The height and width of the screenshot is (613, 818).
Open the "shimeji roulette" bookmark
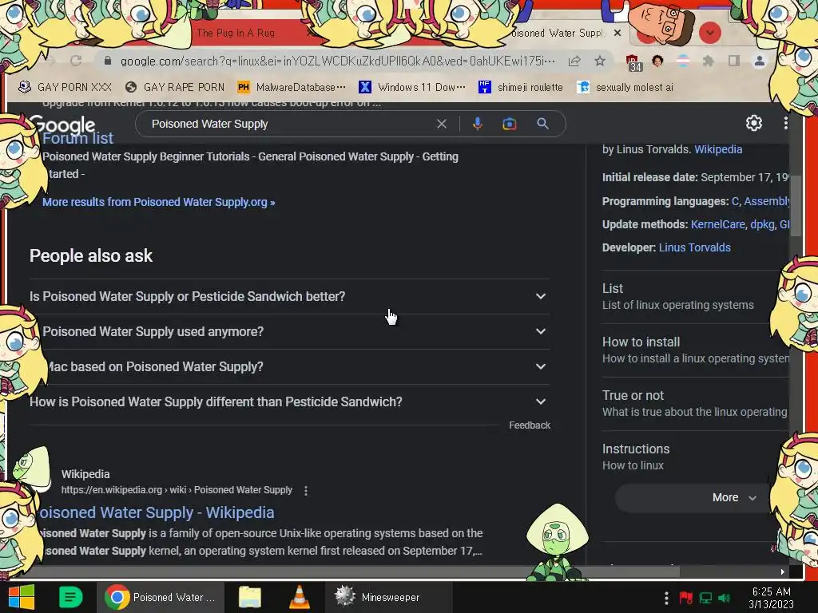tap(521, 87)
